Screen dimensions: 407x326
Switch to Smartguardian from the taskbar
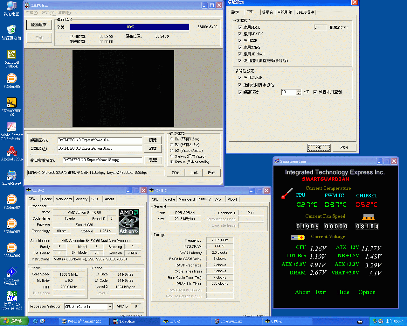pyautogui.click(x=236, y=321)
